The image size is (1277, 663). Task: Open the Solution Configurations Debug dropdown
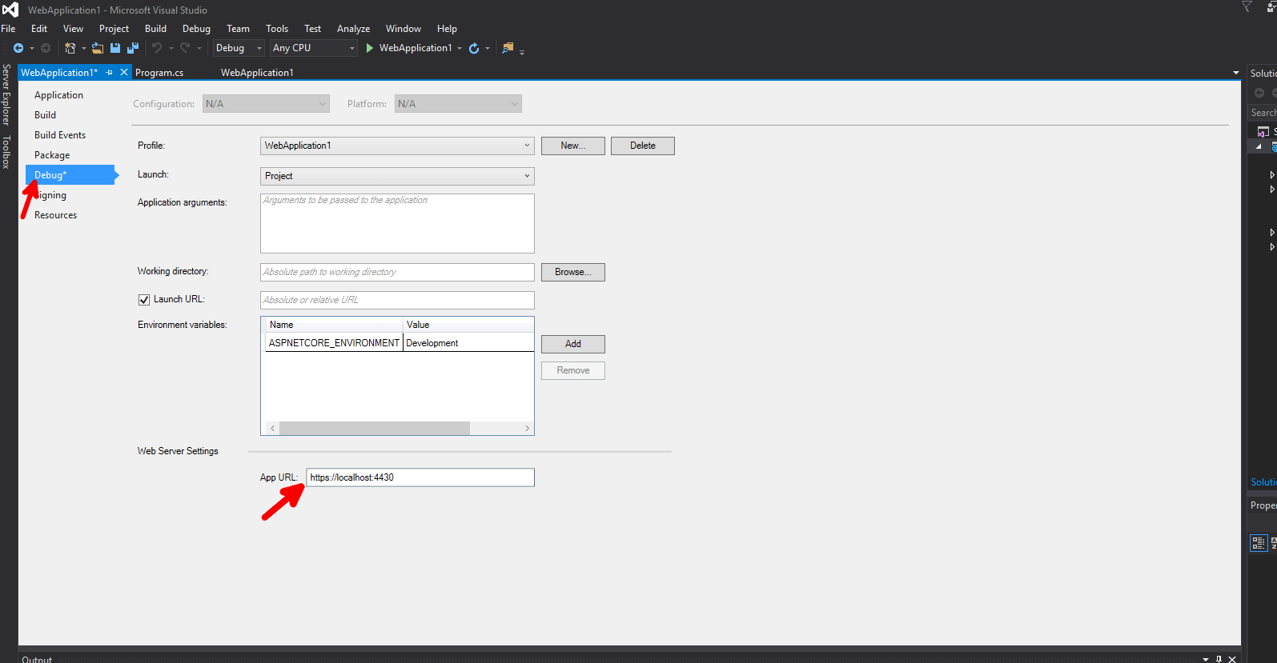(239, 48)
